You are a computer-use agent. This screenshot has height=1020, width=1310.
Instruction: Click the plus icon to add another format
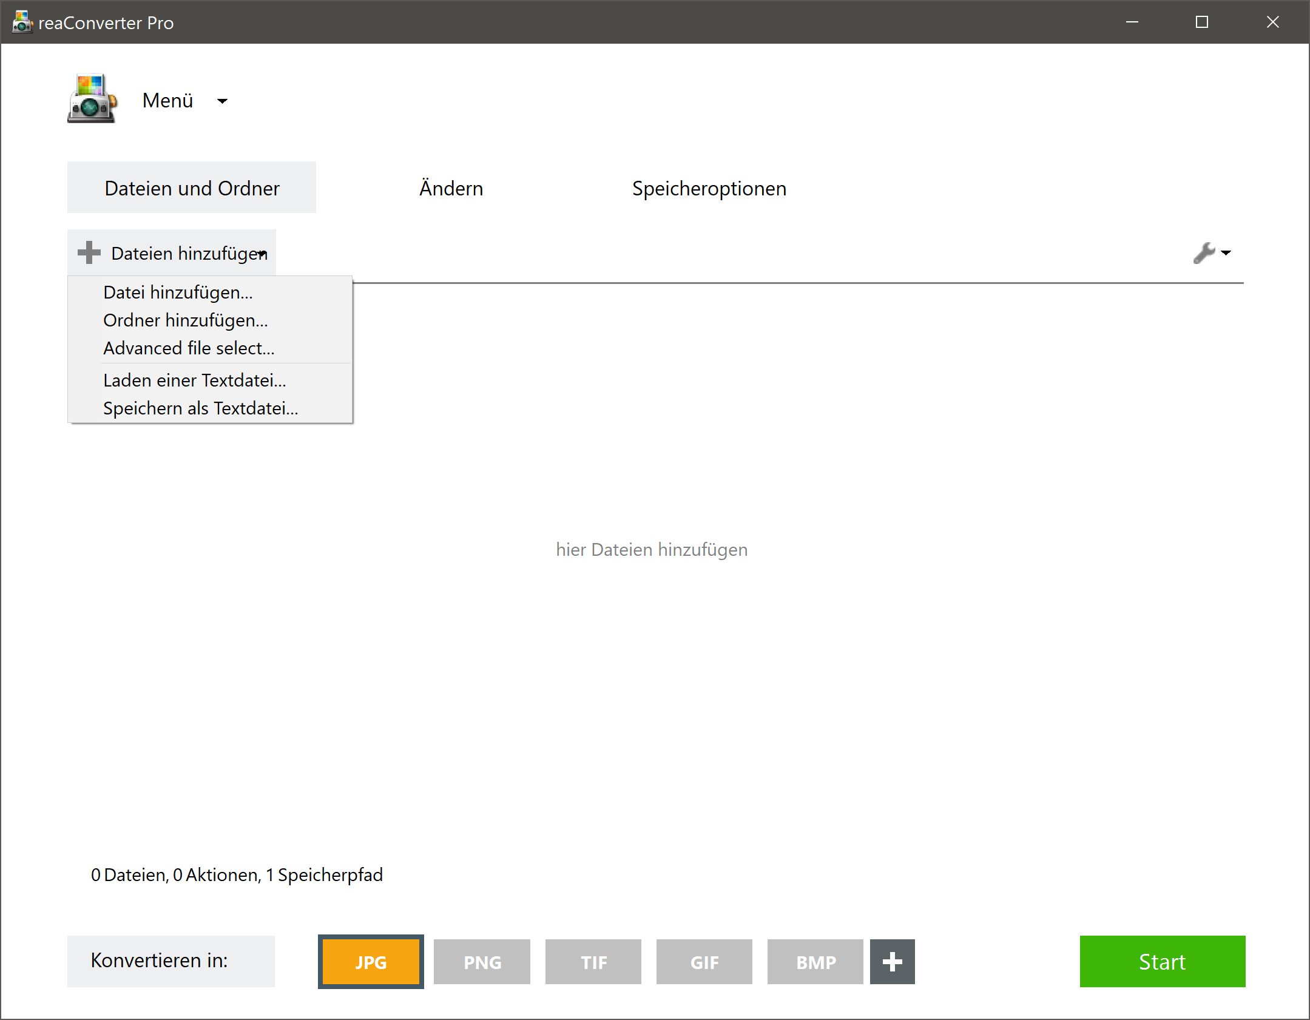coord(892,962)
